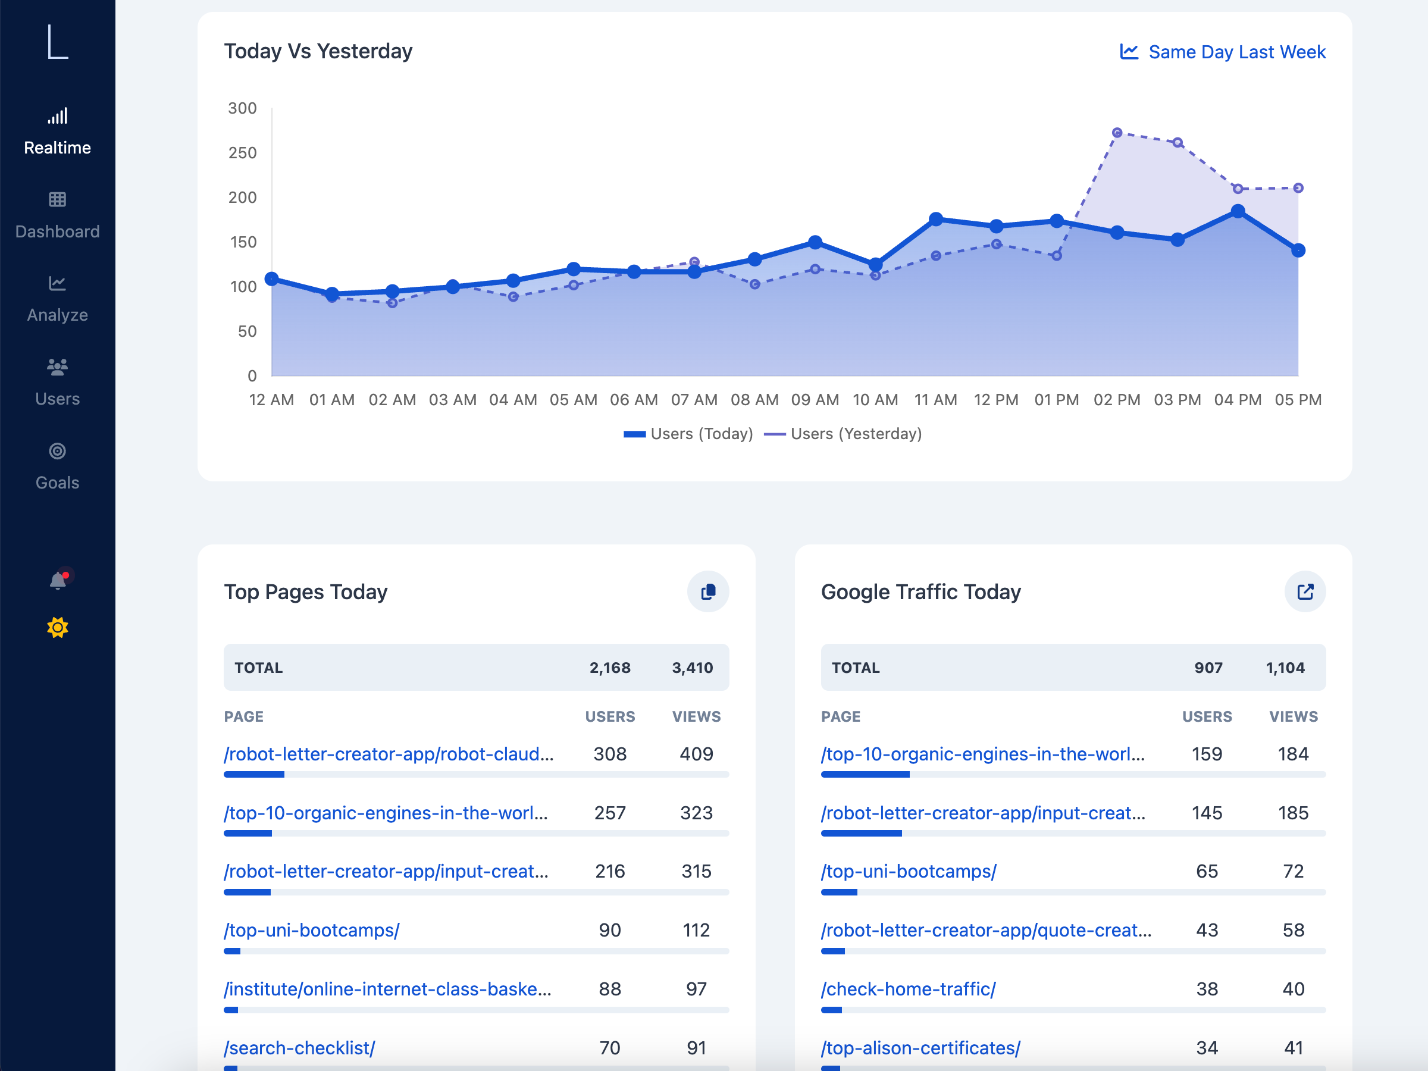Click the 02 PM x-axis label

click(1117, 400)
